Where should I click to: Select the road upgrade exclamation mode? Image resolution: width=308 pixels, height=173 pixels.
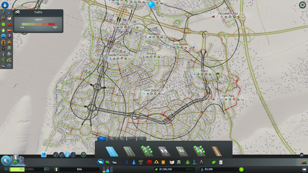click(73, 155)
